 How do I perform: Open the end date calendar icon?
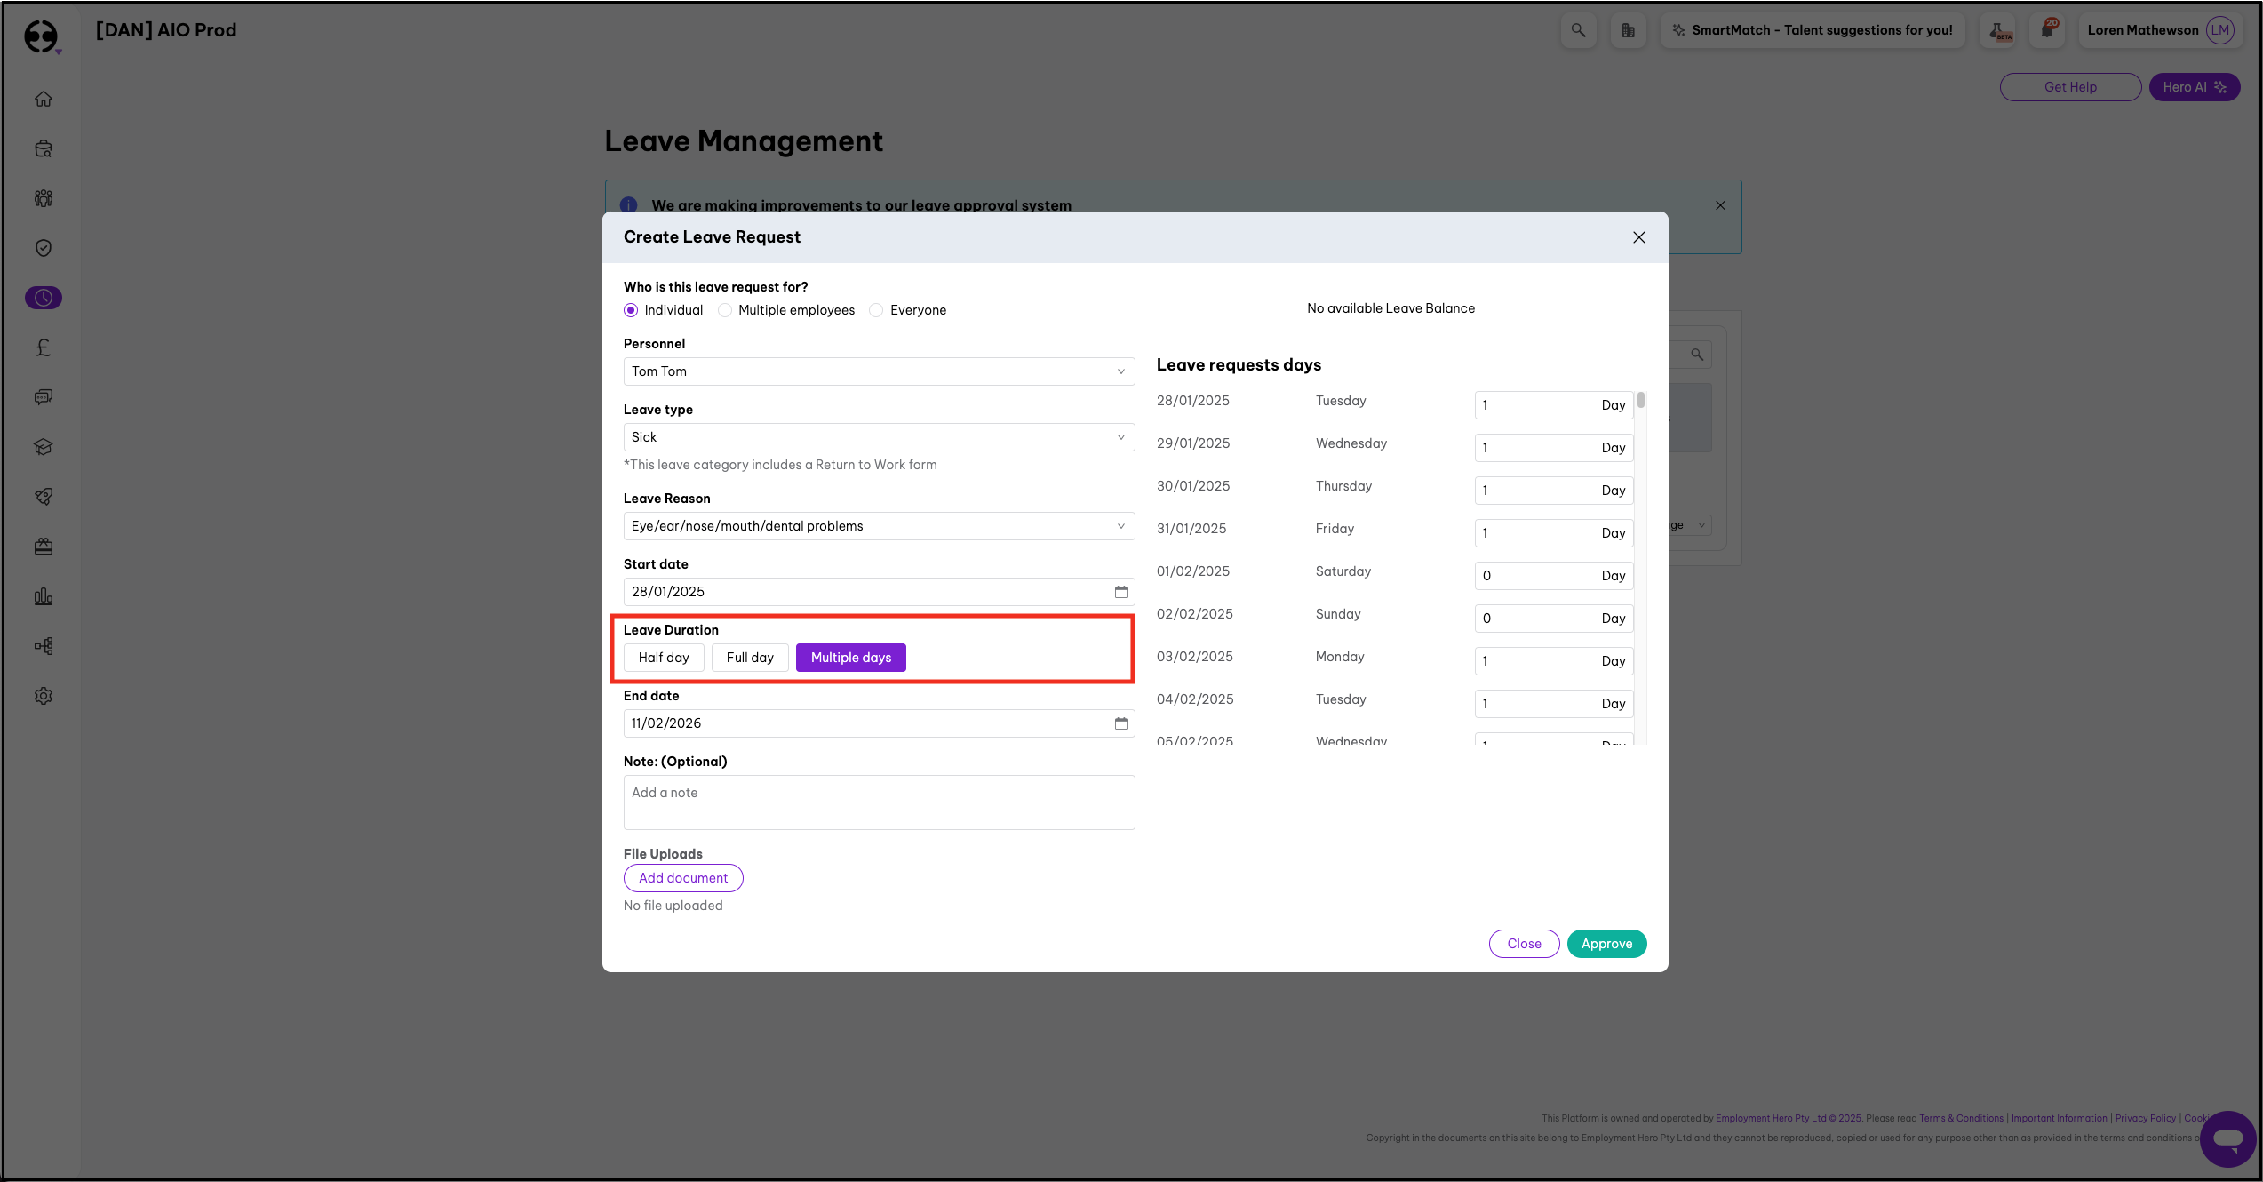tap(1120, 723)
